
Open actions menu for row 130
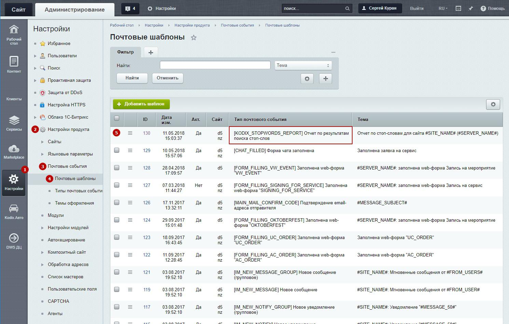point(130,133)
